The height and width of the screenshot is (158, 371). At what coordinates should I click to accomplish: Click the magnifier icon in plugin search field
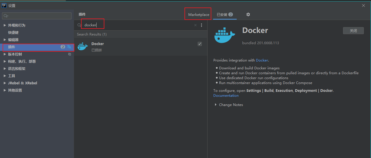click(80, 25)
